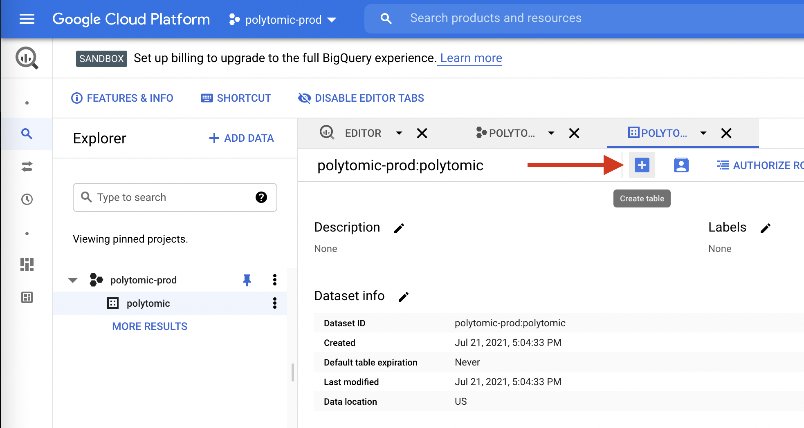Select the polytomic dataset in Explorer
The height and width of the screenshot is (428, 804).
(148, 303)
